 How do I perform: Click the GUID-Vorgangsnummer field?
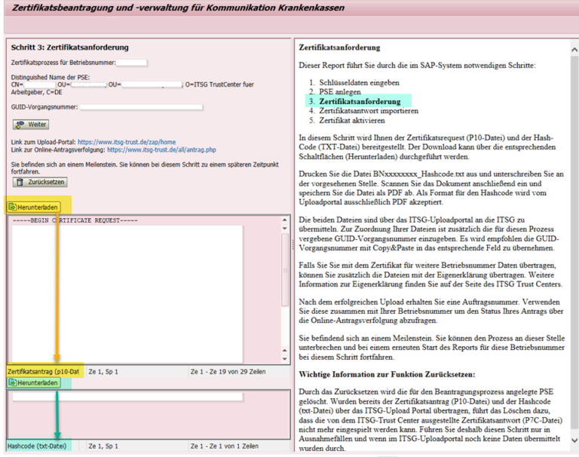pos(141,107)
